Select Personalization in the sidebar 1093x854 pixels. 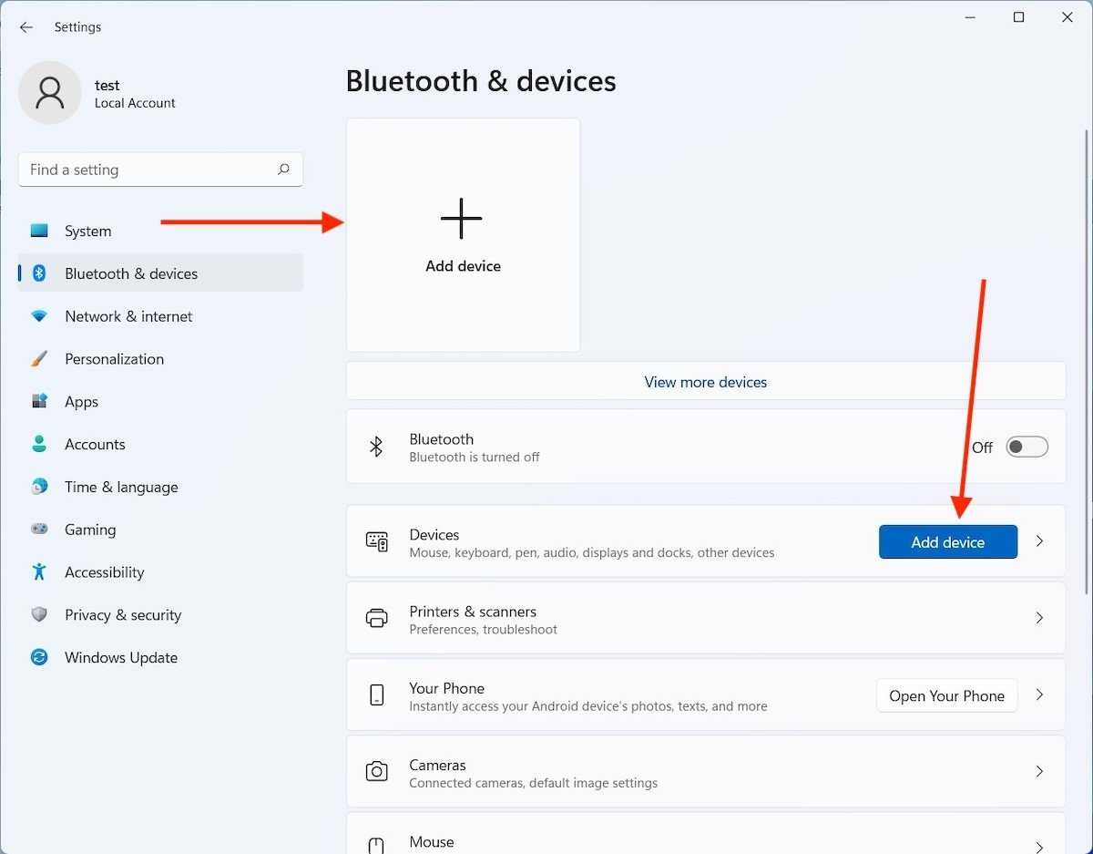pos(114,359)
